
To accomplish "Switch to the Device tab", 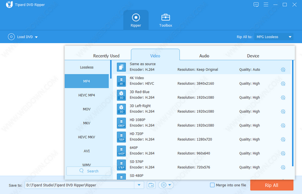I will click(x=253, y=56).
